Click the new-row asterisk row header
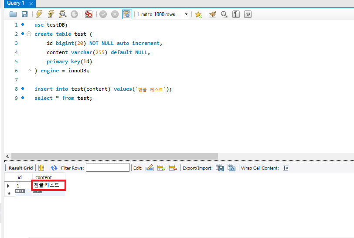Viewport: 354px width, 238px height. [x=9, y=193]
